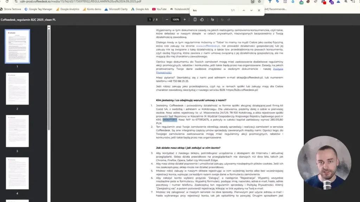Open the Microsoft Clarity bookmark
This screenshot has height=202, width=360.
tap(116, 9)
